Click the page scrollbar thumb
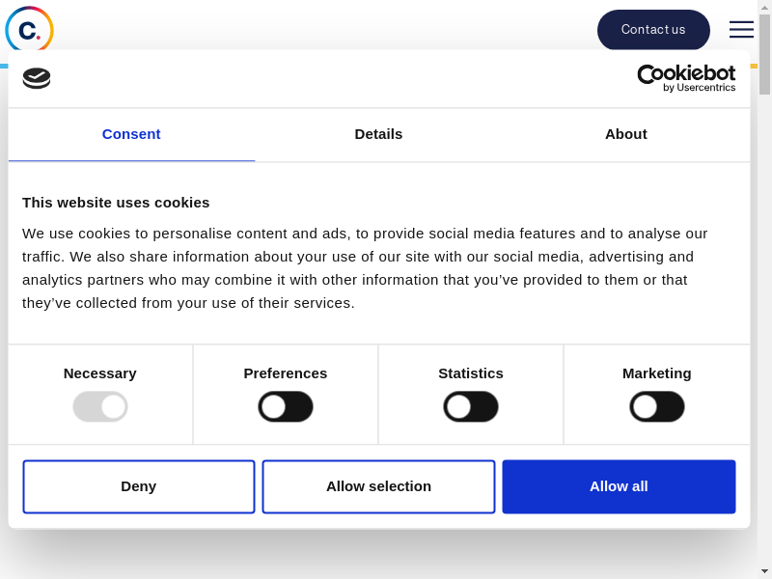 click(x=764, y=55)
